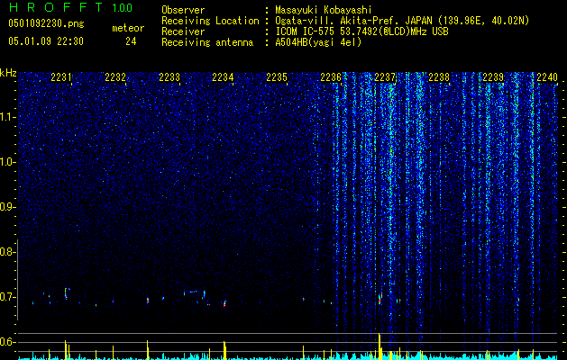The height and width of the screenshot is (360, 567).
Task: Click the Receiving antenna label
Action: (207, 42)
